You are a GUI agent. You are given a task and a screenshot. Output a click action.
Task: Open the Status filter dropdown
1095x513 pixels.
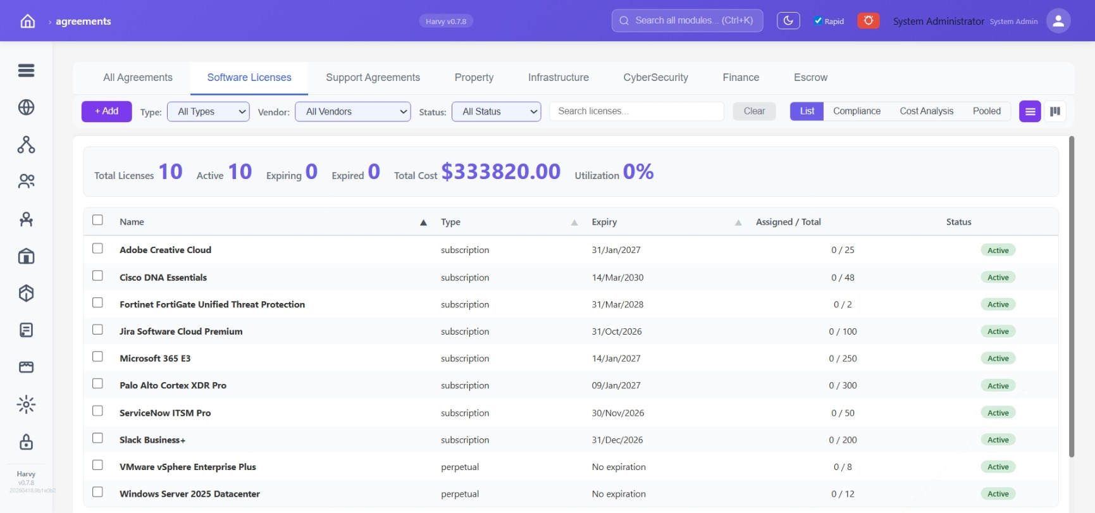497,111
